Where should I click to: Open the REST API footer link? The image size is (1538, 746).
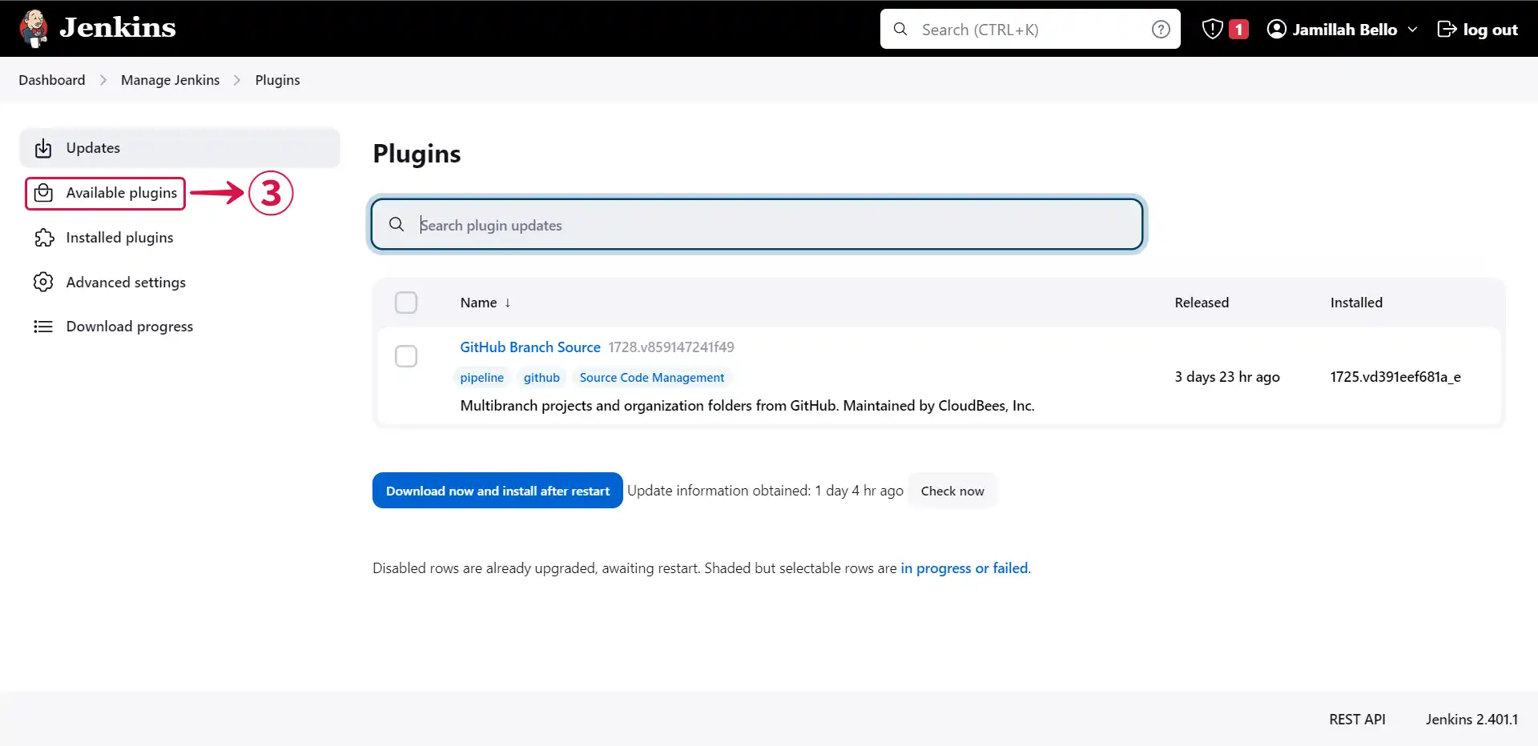[1357, 719]
